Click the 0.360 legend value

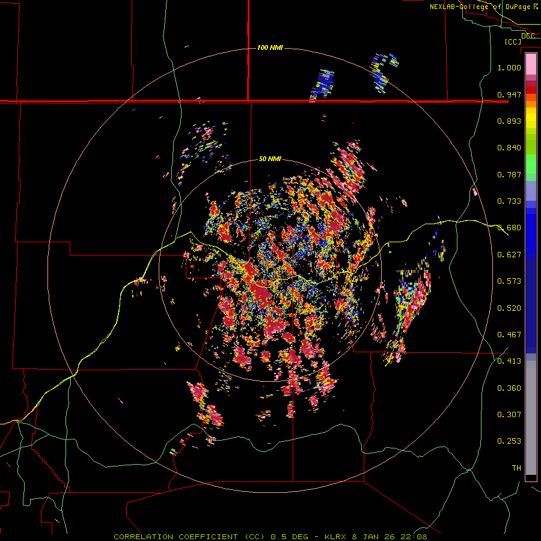click(x=509, y=388)
